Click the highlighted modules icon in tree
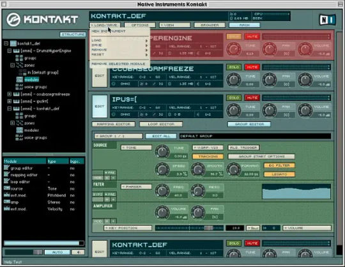345x267 pixels. (x=20, y=79)
